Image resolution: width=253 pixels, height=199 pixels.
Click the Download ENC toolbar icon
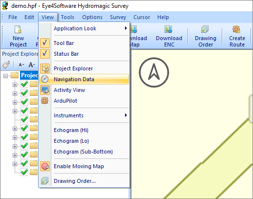point(169,29)
